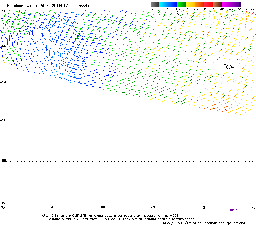
Task: Click the legend label '25'
Action: [195, 9]
